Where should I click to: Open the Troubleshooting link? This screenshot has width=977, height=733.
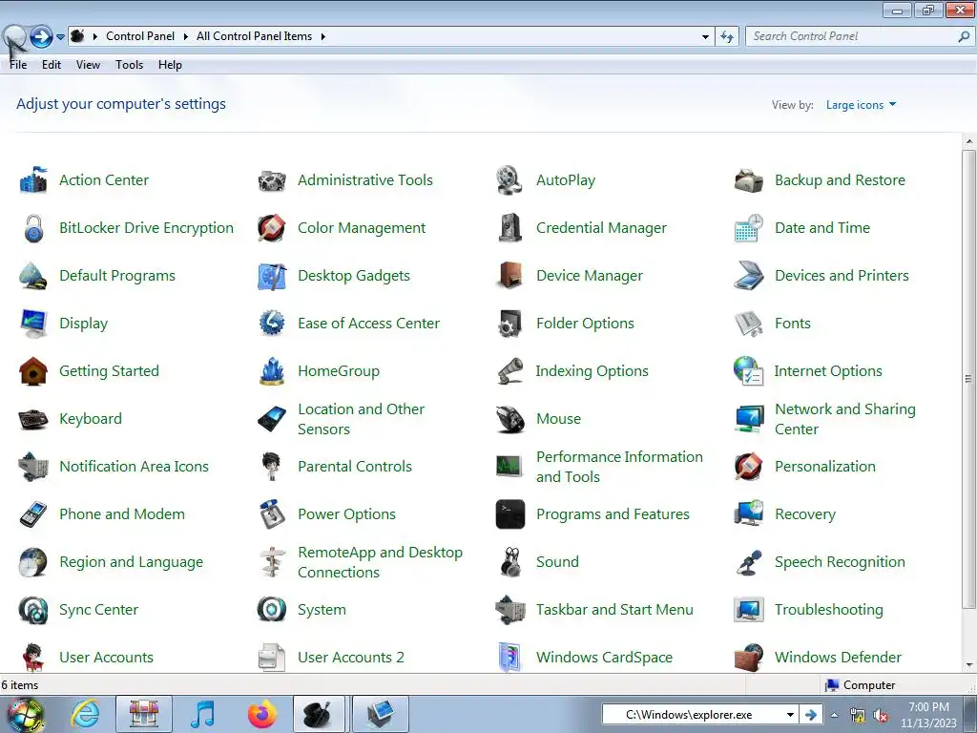829,610
